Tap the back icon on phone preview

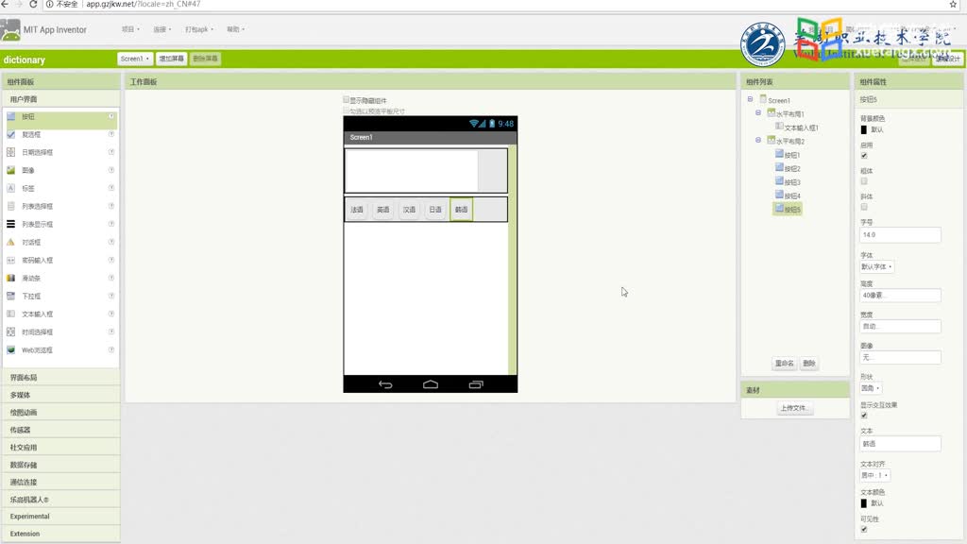tap(385, 384)
